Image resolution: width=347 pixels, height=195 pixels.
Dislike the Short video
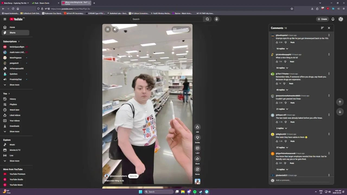coord(197,138)
